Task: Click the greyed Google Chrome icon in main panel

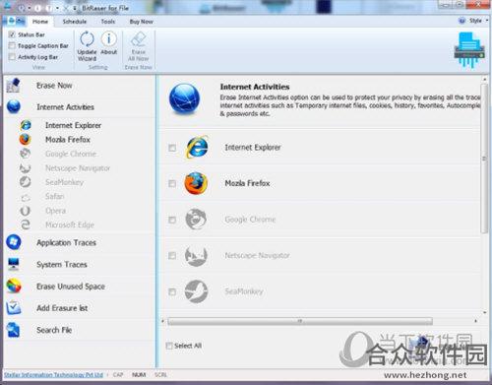Action: click(x=196, y=219)
